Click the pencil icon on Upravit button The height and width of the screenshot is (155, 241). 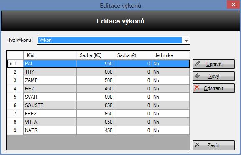[198, 64]
